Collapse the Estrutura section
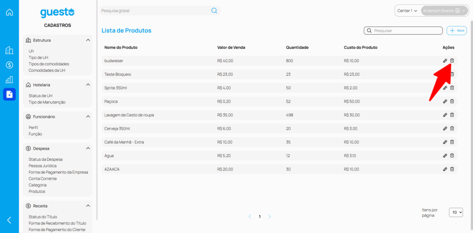Screen dimensions: 473x233 (x=88, y=40)
